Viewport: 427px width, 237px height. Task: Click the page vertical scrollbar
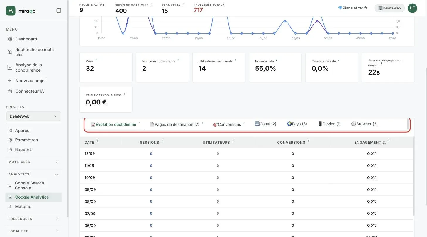tap(426, 136)
